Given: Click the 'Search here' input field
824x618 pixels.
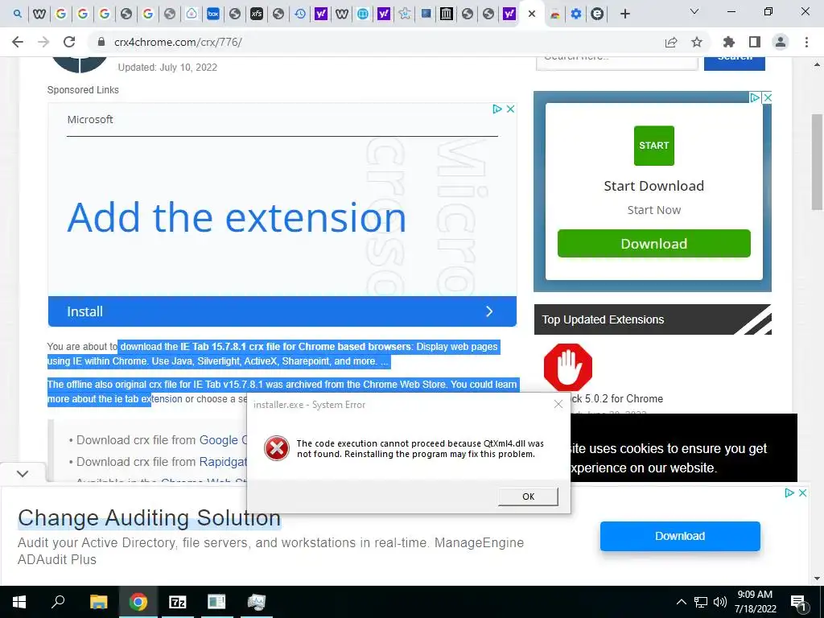Looking at the screenshot, I should [x=617, y=63].
